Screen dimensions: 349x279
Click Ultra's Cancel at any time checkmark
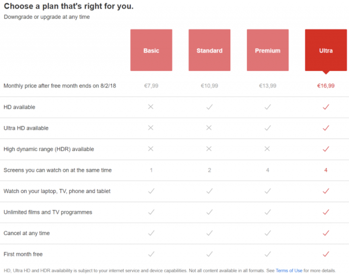click(x=326, y=233)
